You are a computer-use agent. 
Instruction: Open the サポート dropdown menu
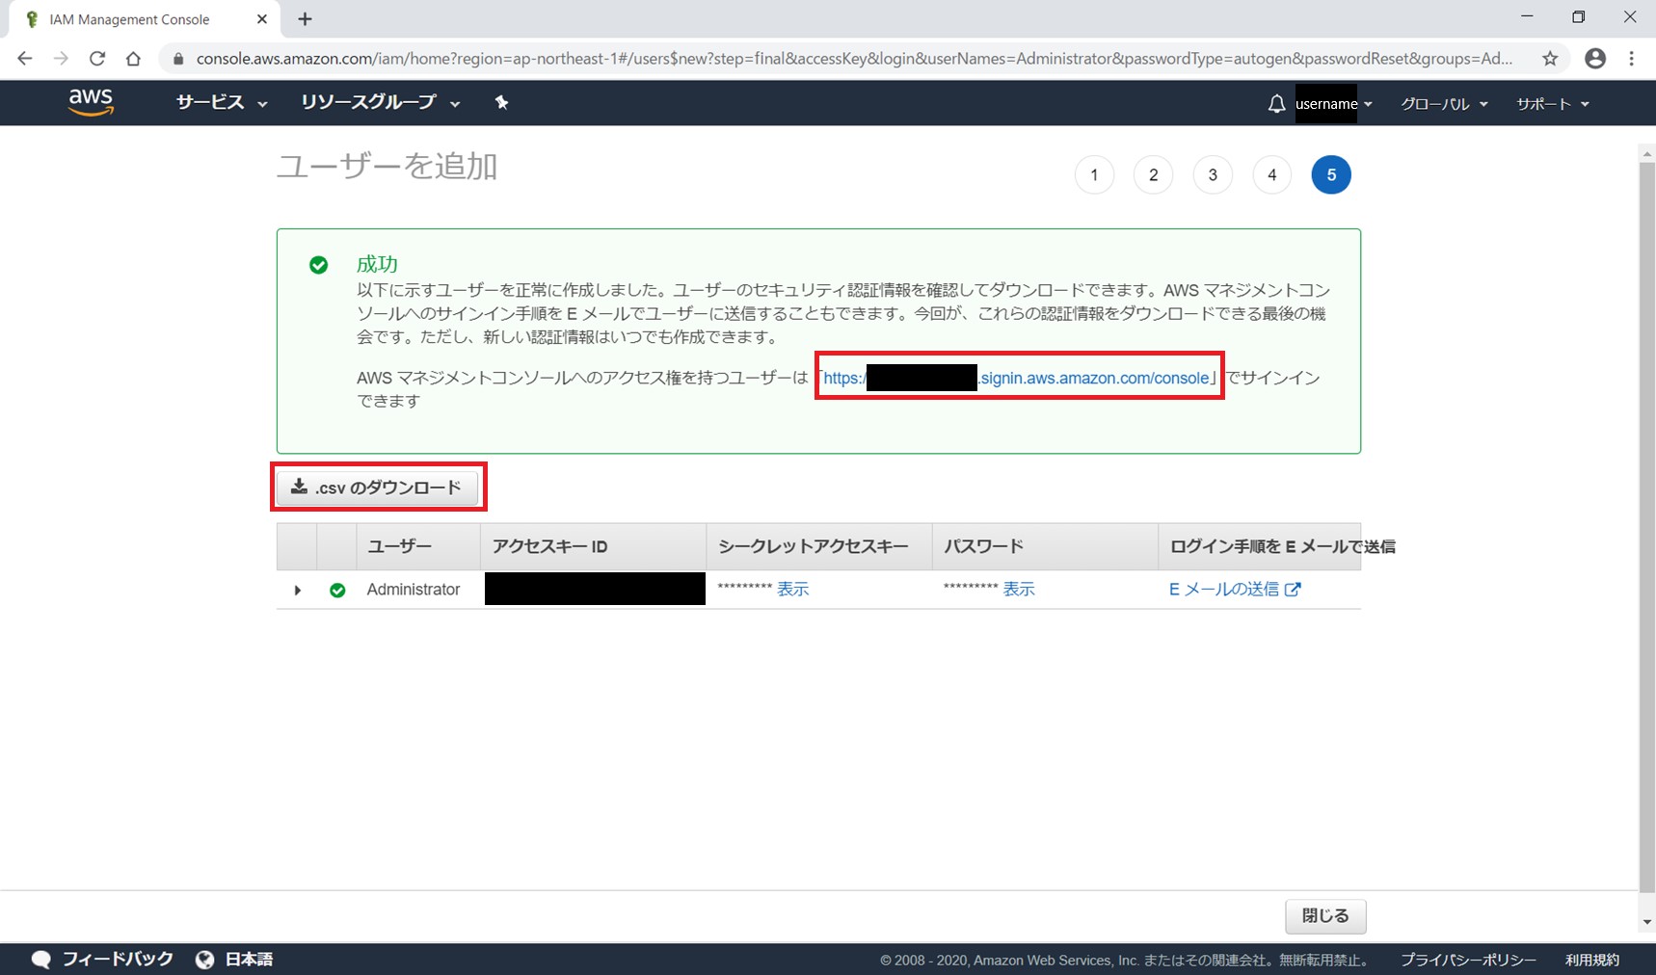(1553, 103)
